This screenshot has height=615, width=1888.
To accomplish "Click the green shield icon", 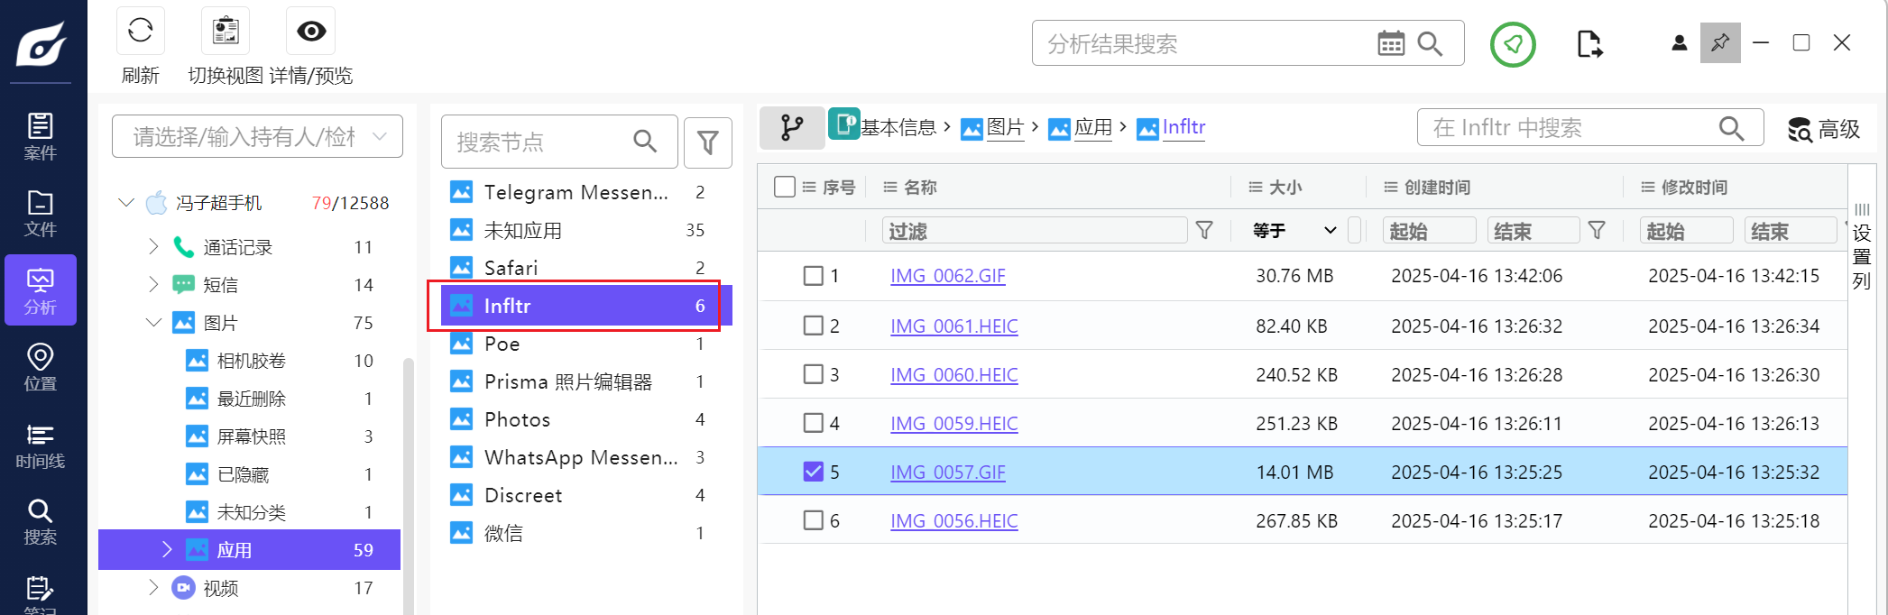I will click(x=1513, y=44).
